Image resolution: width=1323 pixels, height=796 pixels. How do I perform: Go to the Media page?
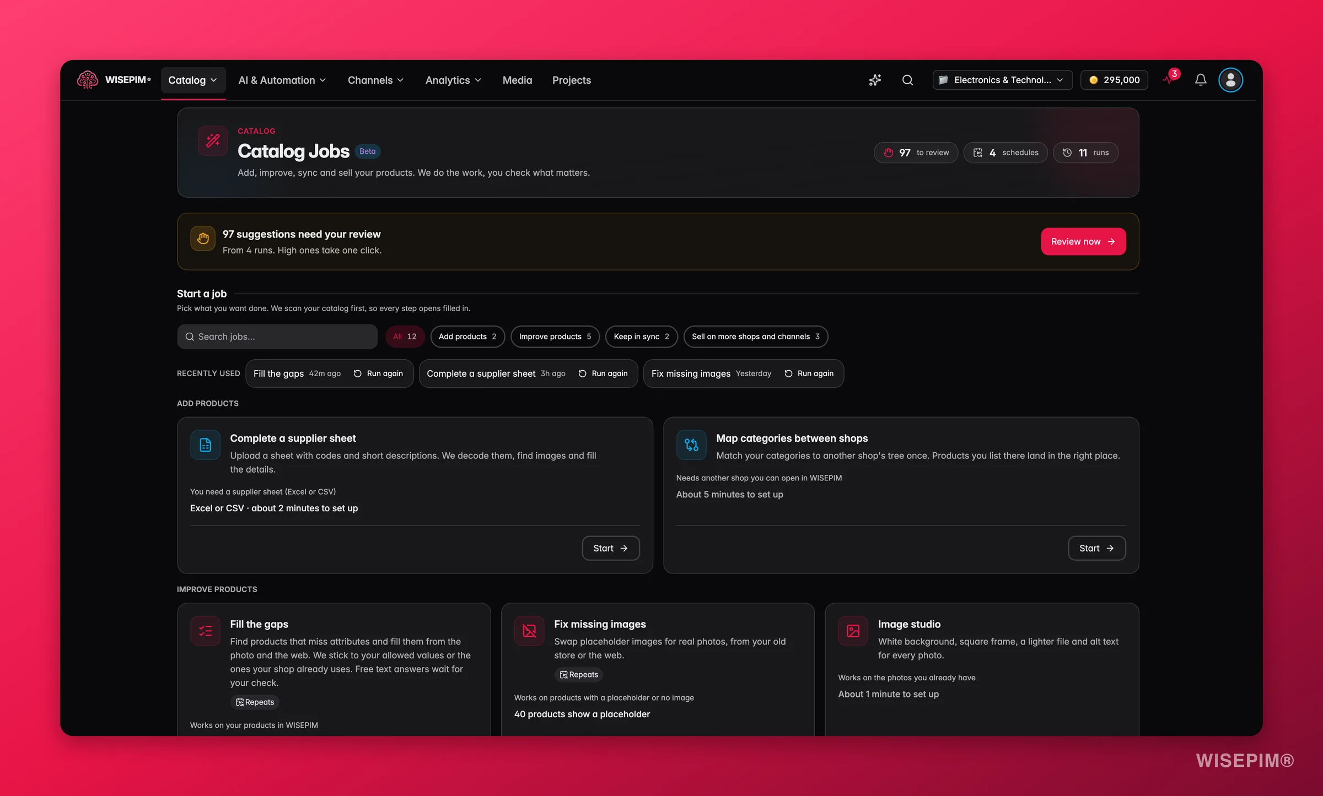point(517,80)
